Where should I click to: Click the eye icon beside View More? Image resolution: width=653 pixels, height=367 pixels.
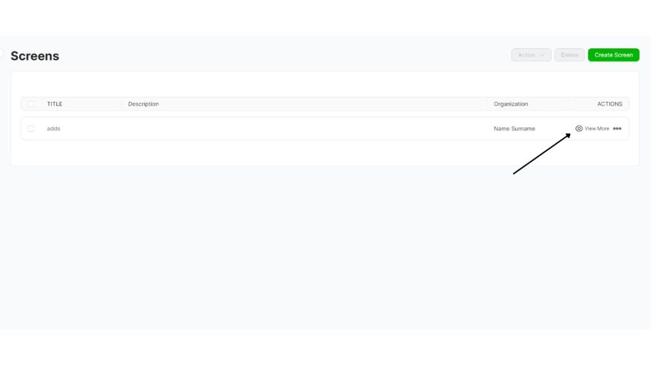pyautogui.click(x=579, y=128)
